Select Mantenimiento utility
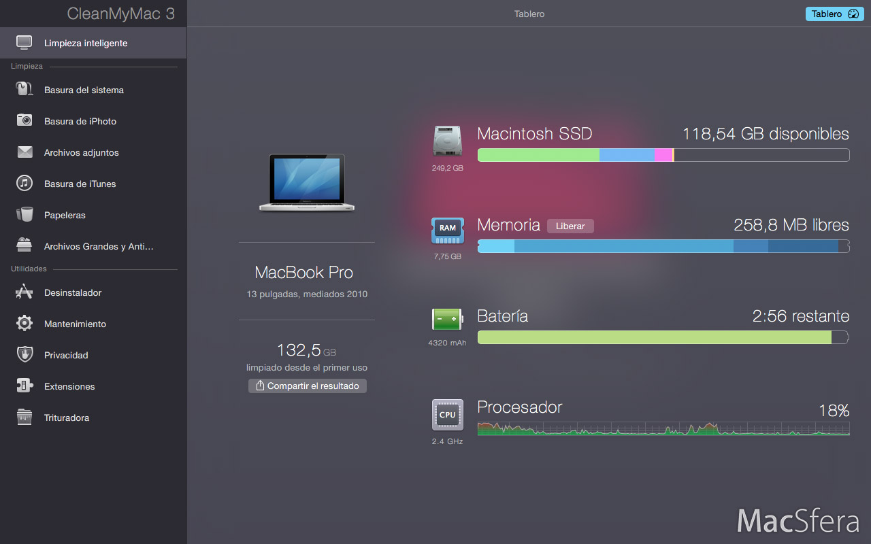Viewport: 871px width, 544px height. (x=93, y=324)
